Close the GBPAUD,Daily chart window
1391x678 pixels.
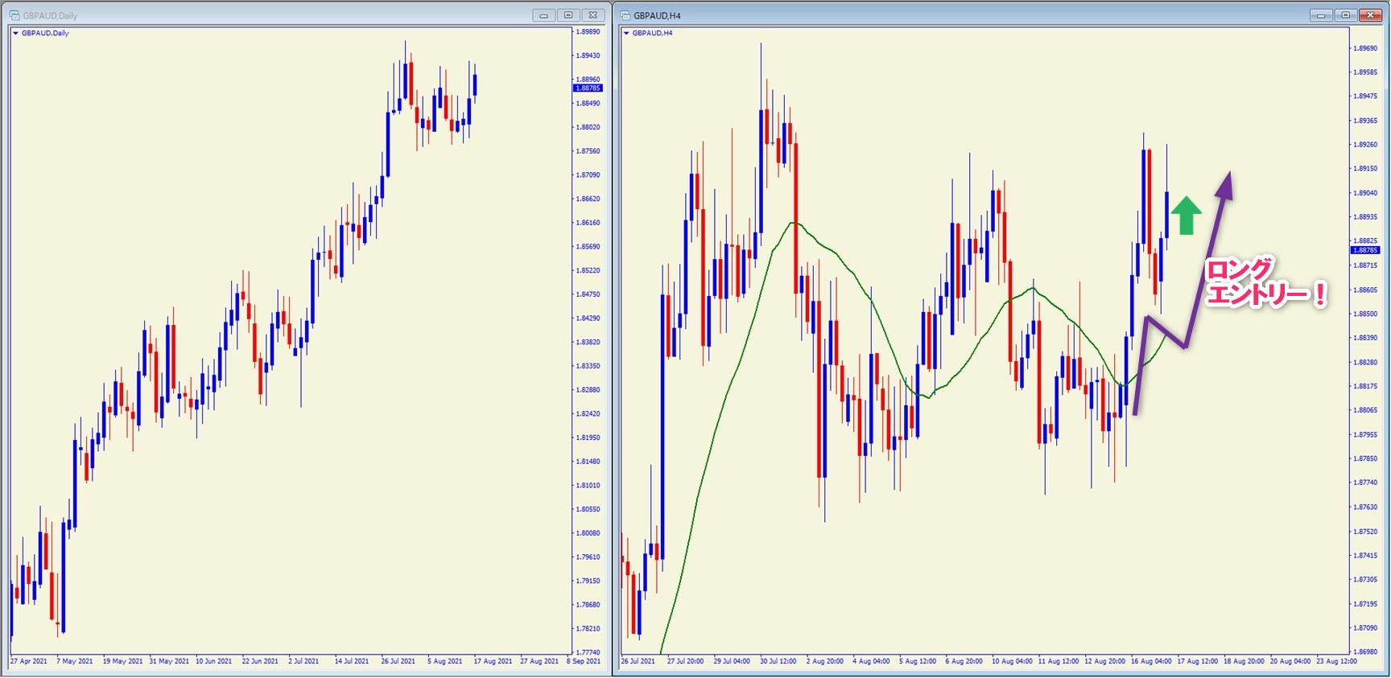point(593,15)
